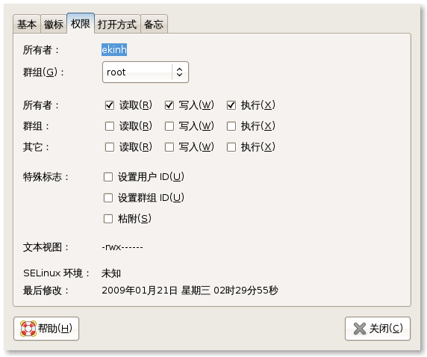The image size is (427, 357).
Task: Enable group 读取(R) permission
Action: pos(110,126)
